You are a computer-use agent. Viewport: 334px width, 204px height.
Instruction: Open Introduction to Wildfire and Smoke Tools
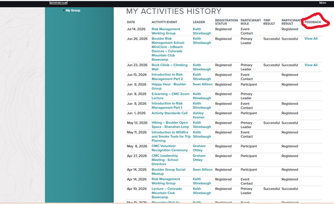click(171, 137)
